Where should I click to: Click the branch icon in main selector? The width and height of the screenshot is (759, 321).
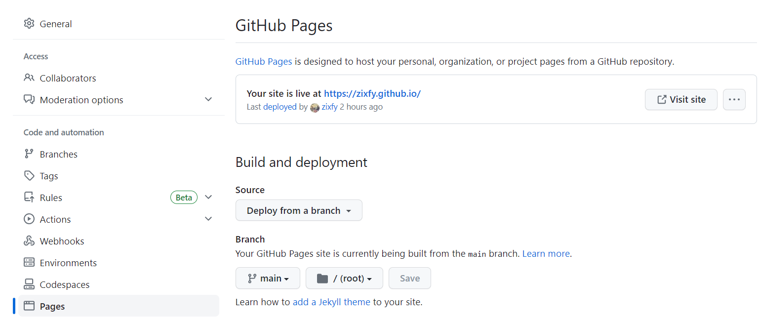pos(252,279)
